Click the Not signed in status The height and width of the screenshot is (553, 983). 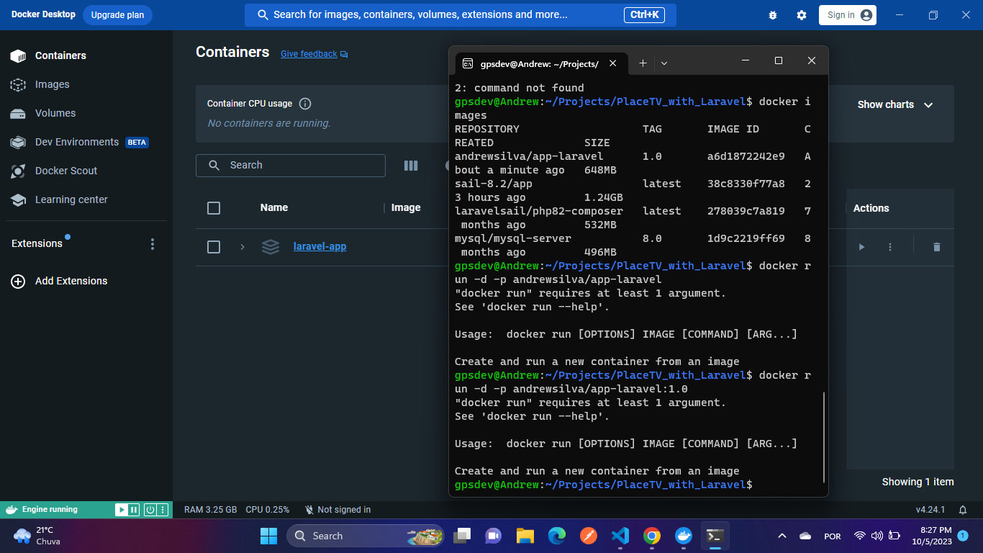338,510
